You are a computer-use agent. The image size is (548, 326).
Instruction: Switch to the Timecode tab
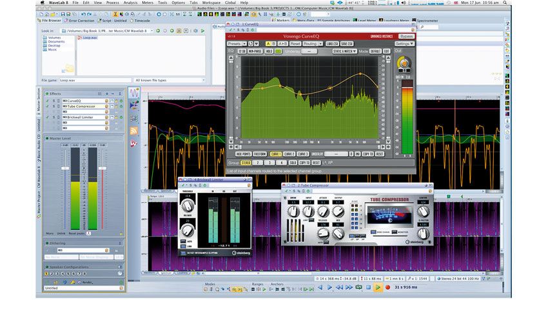140,21
